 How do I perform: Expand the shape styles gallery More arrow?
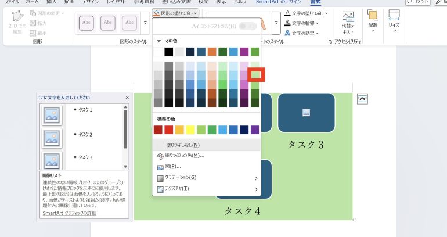click(145, 23)
